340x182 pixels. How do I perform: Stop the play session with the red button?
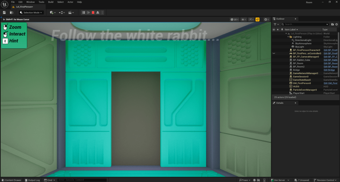(93, 13)
